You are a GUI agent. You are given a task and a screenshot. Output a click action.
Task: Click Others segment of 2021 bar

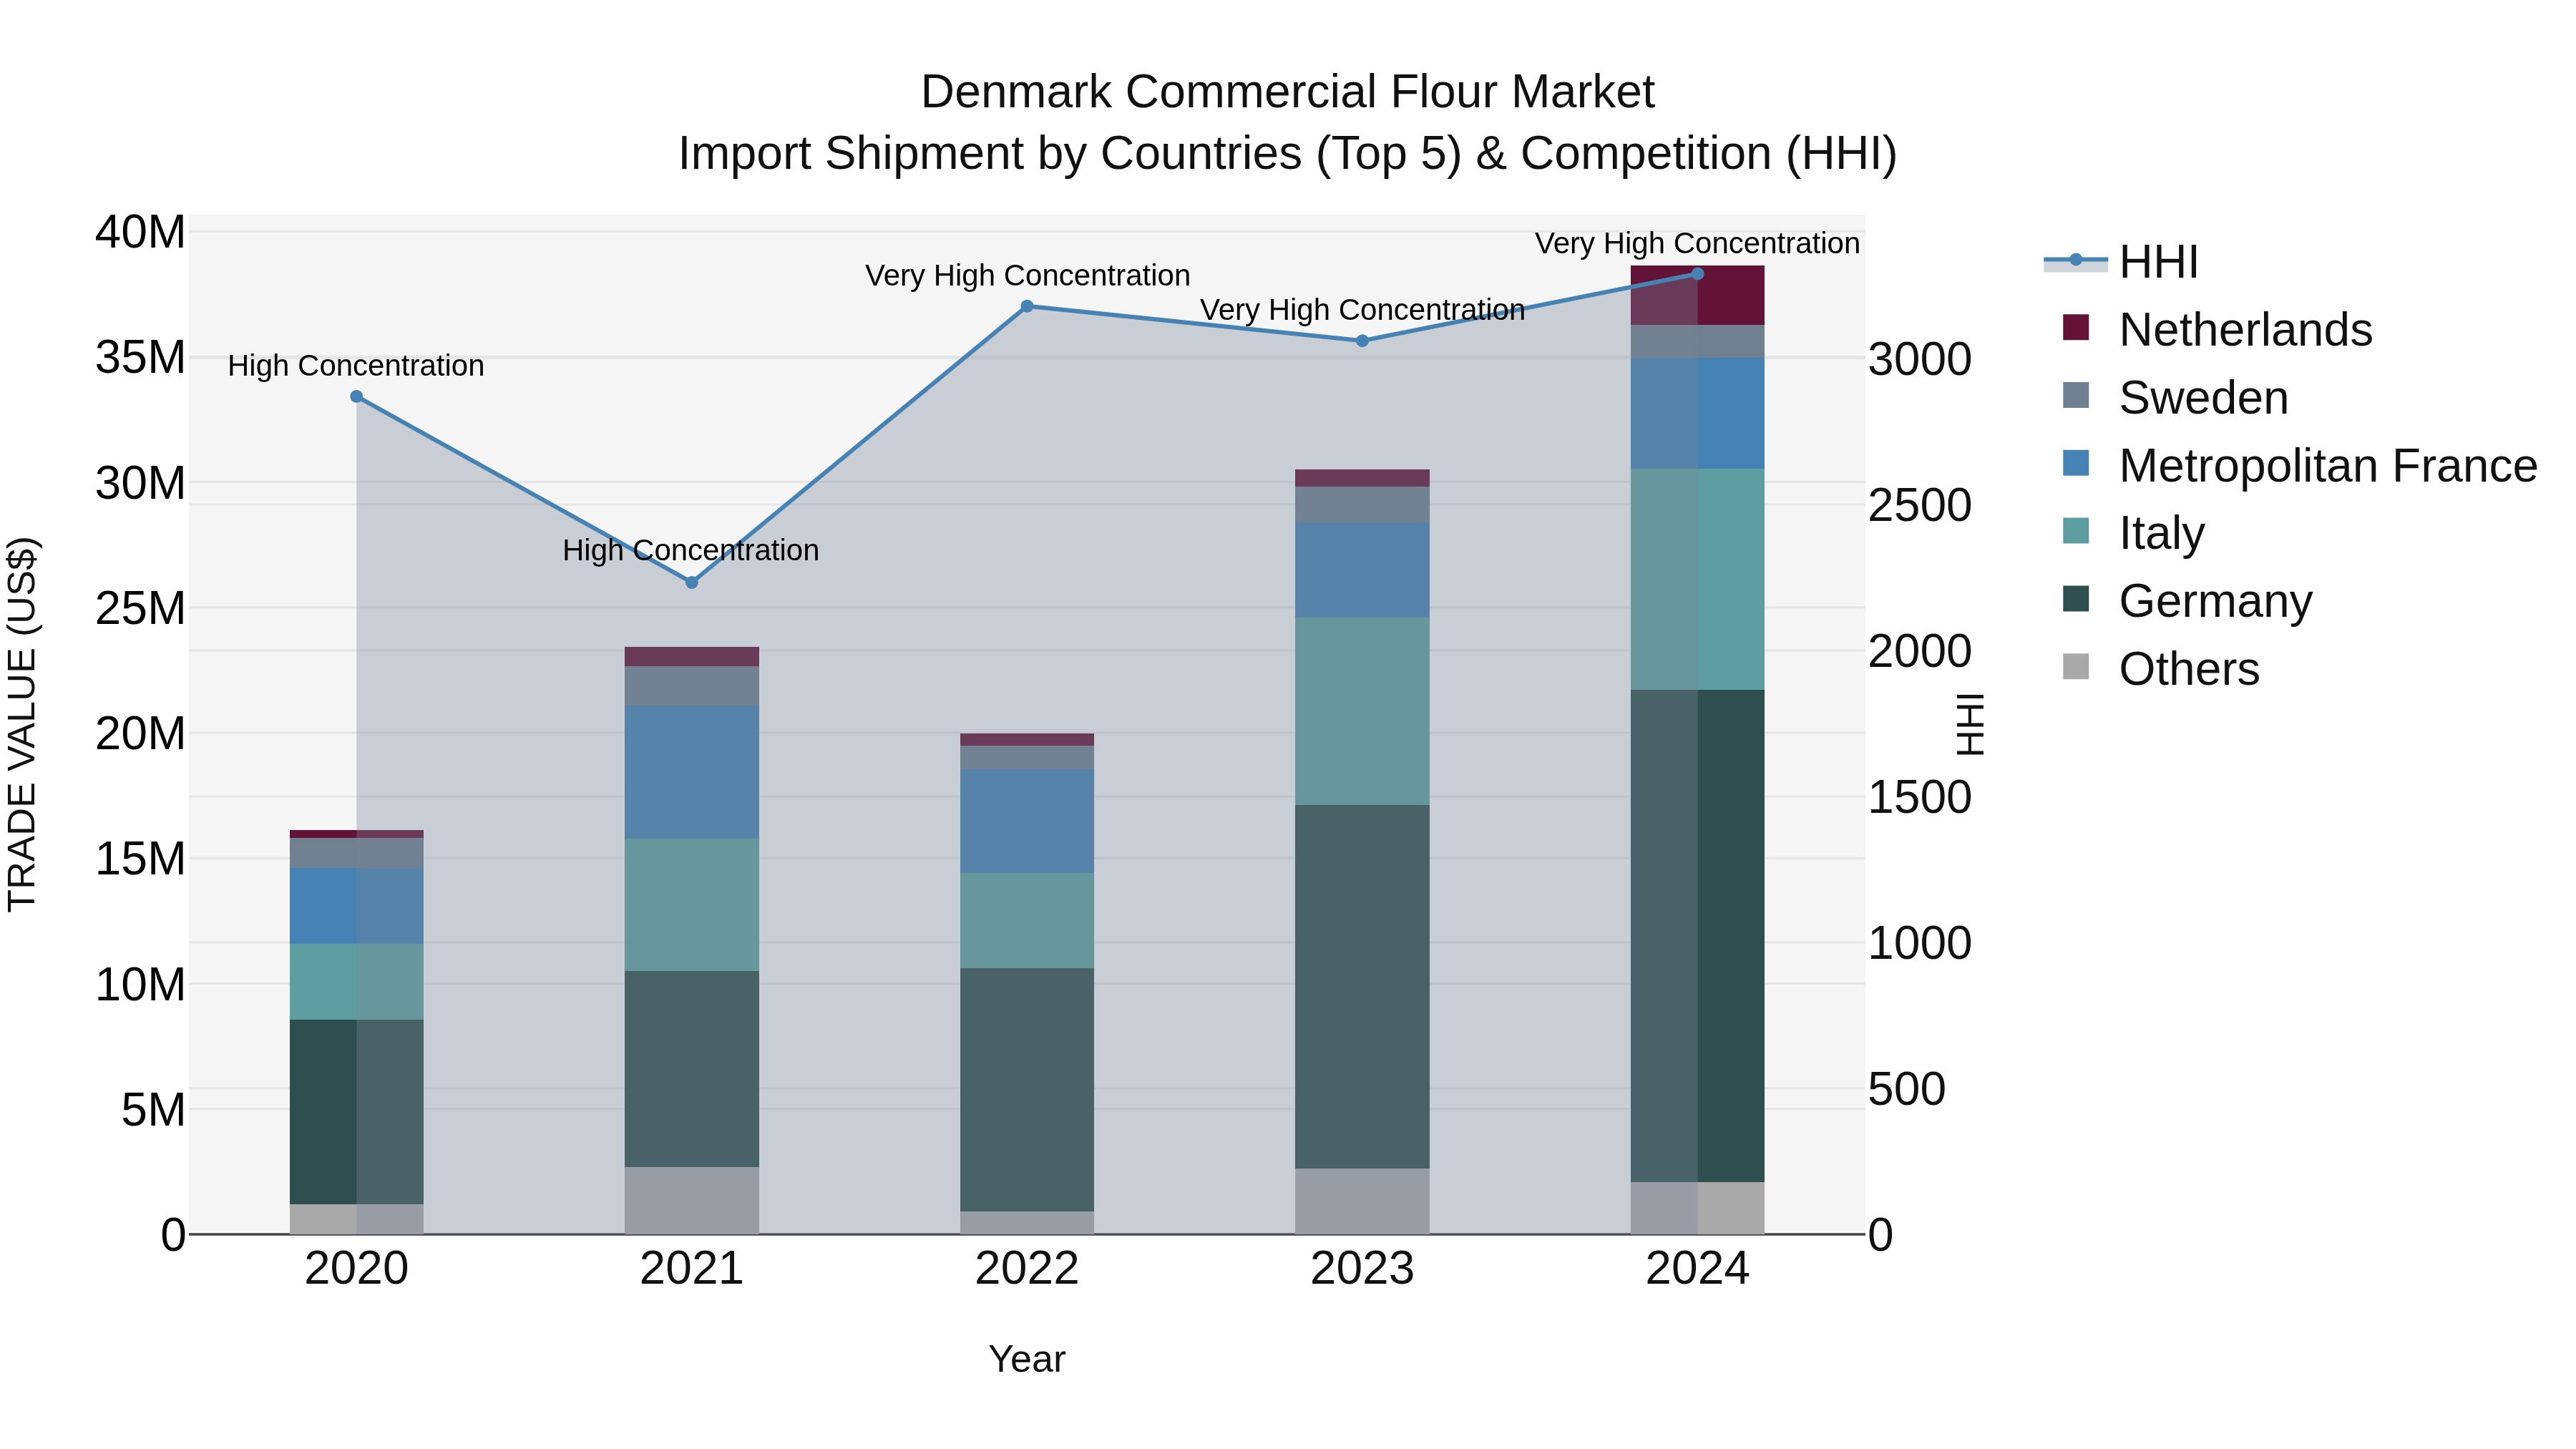[691, 1200]
